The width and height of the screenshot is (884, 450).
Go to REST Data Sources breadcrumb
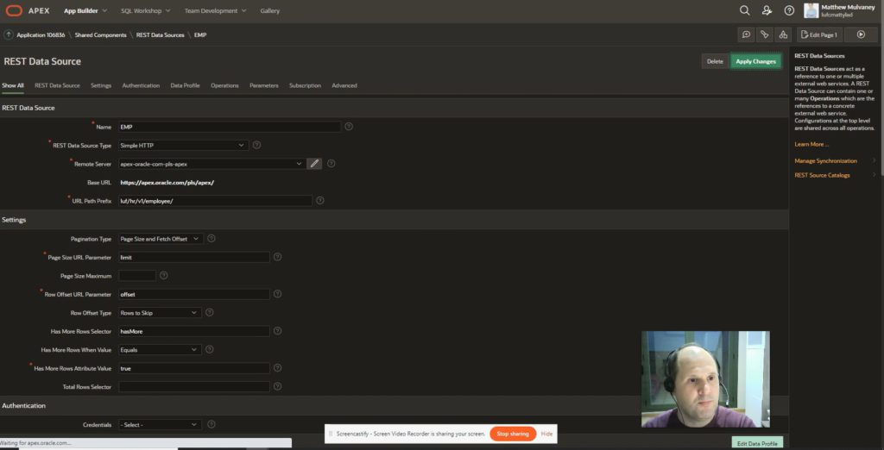pyautogui.click(x=160, y=35)
